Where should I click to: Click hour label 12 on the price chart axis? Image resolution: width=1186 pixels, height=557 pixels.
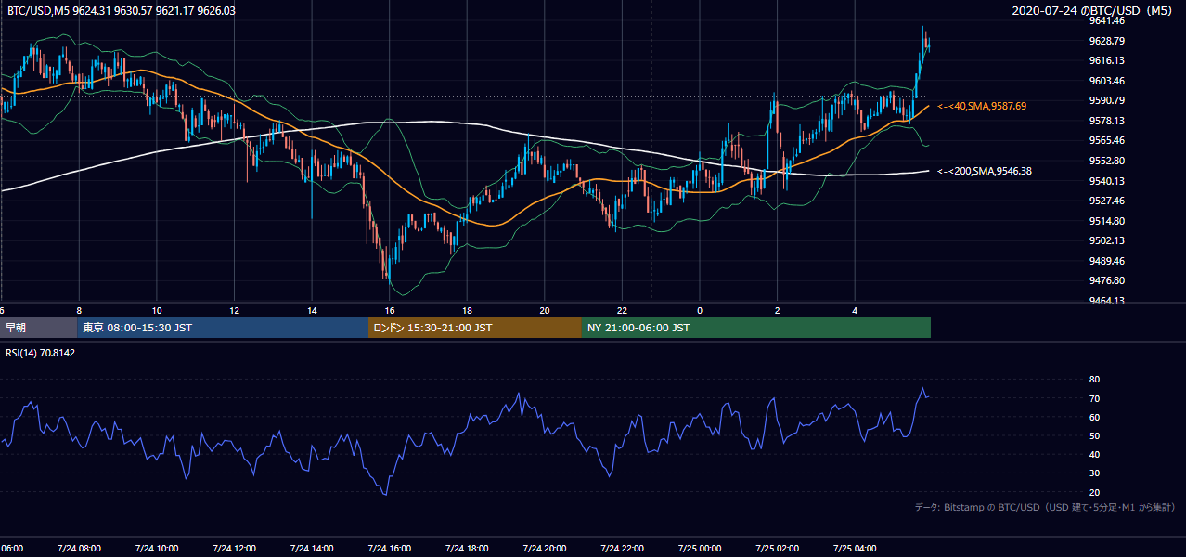235,310
